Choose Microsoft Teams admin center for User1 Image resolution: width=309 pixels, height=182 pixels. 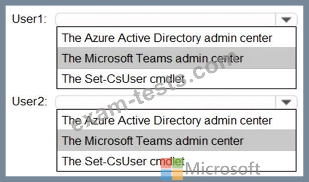(176, 58)
